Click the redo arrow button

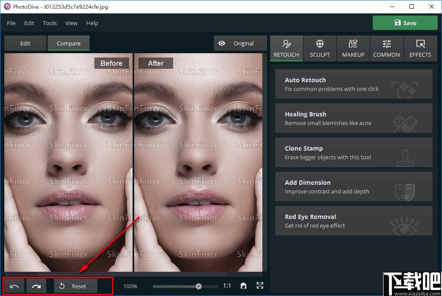[36, 286]
